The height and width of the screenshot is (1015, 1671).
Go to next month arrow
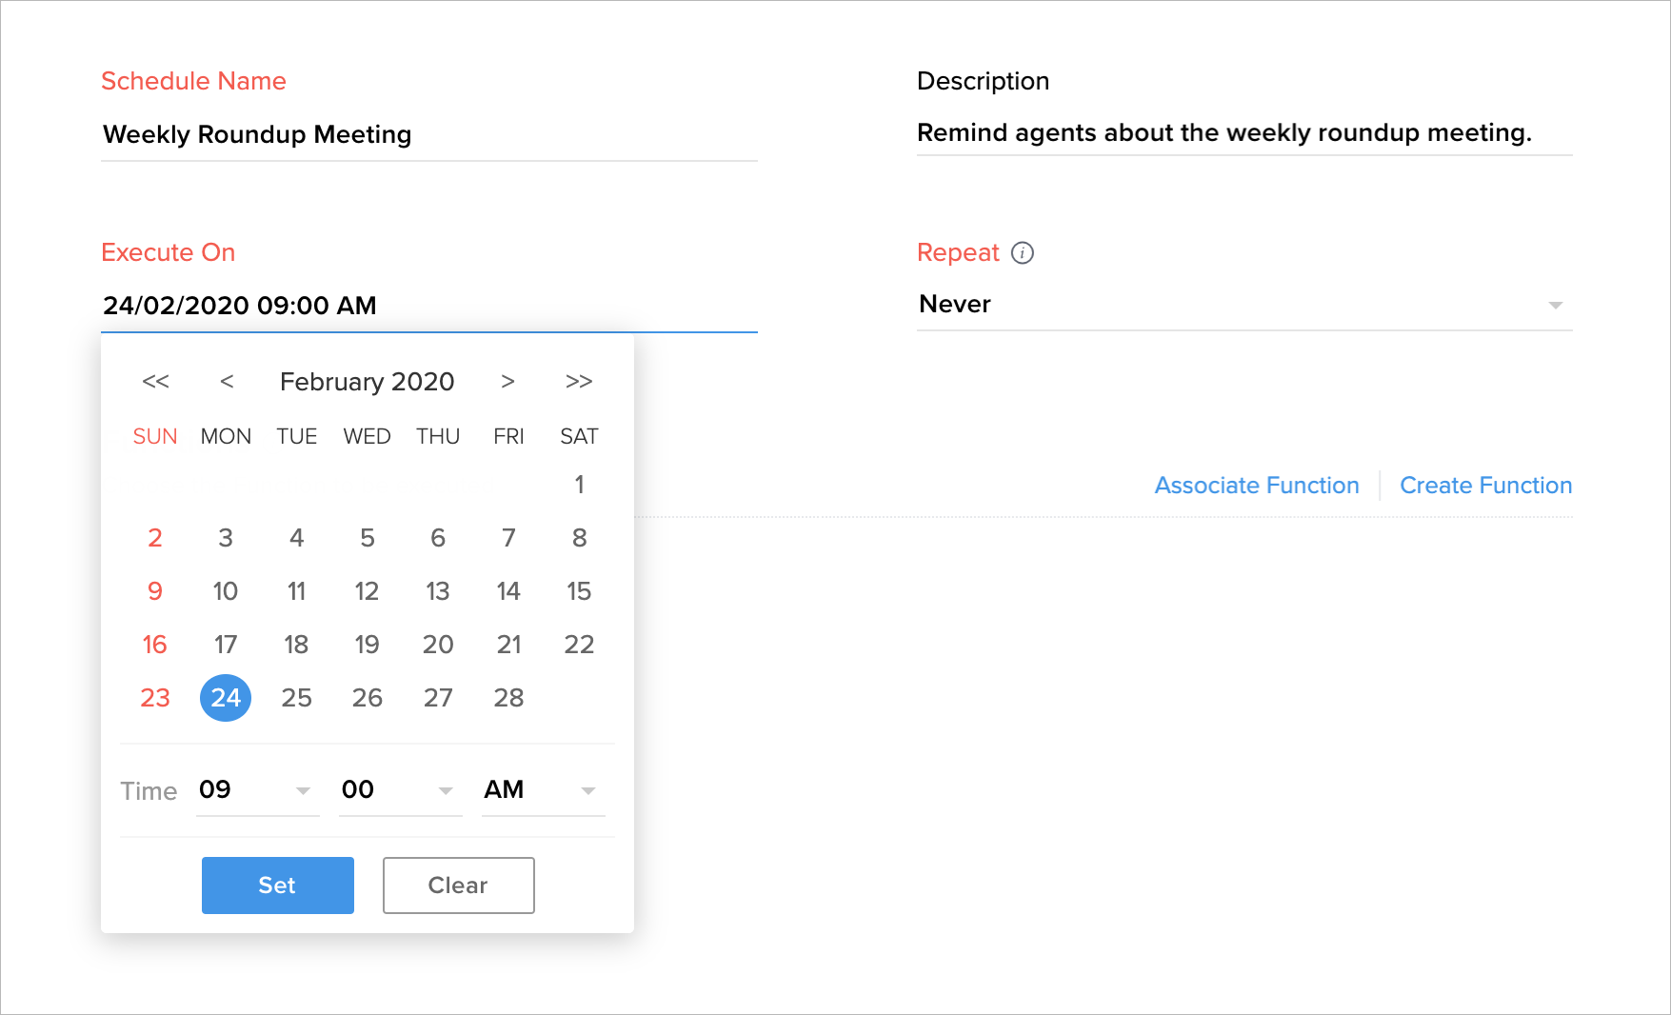[x=507, y=382]
